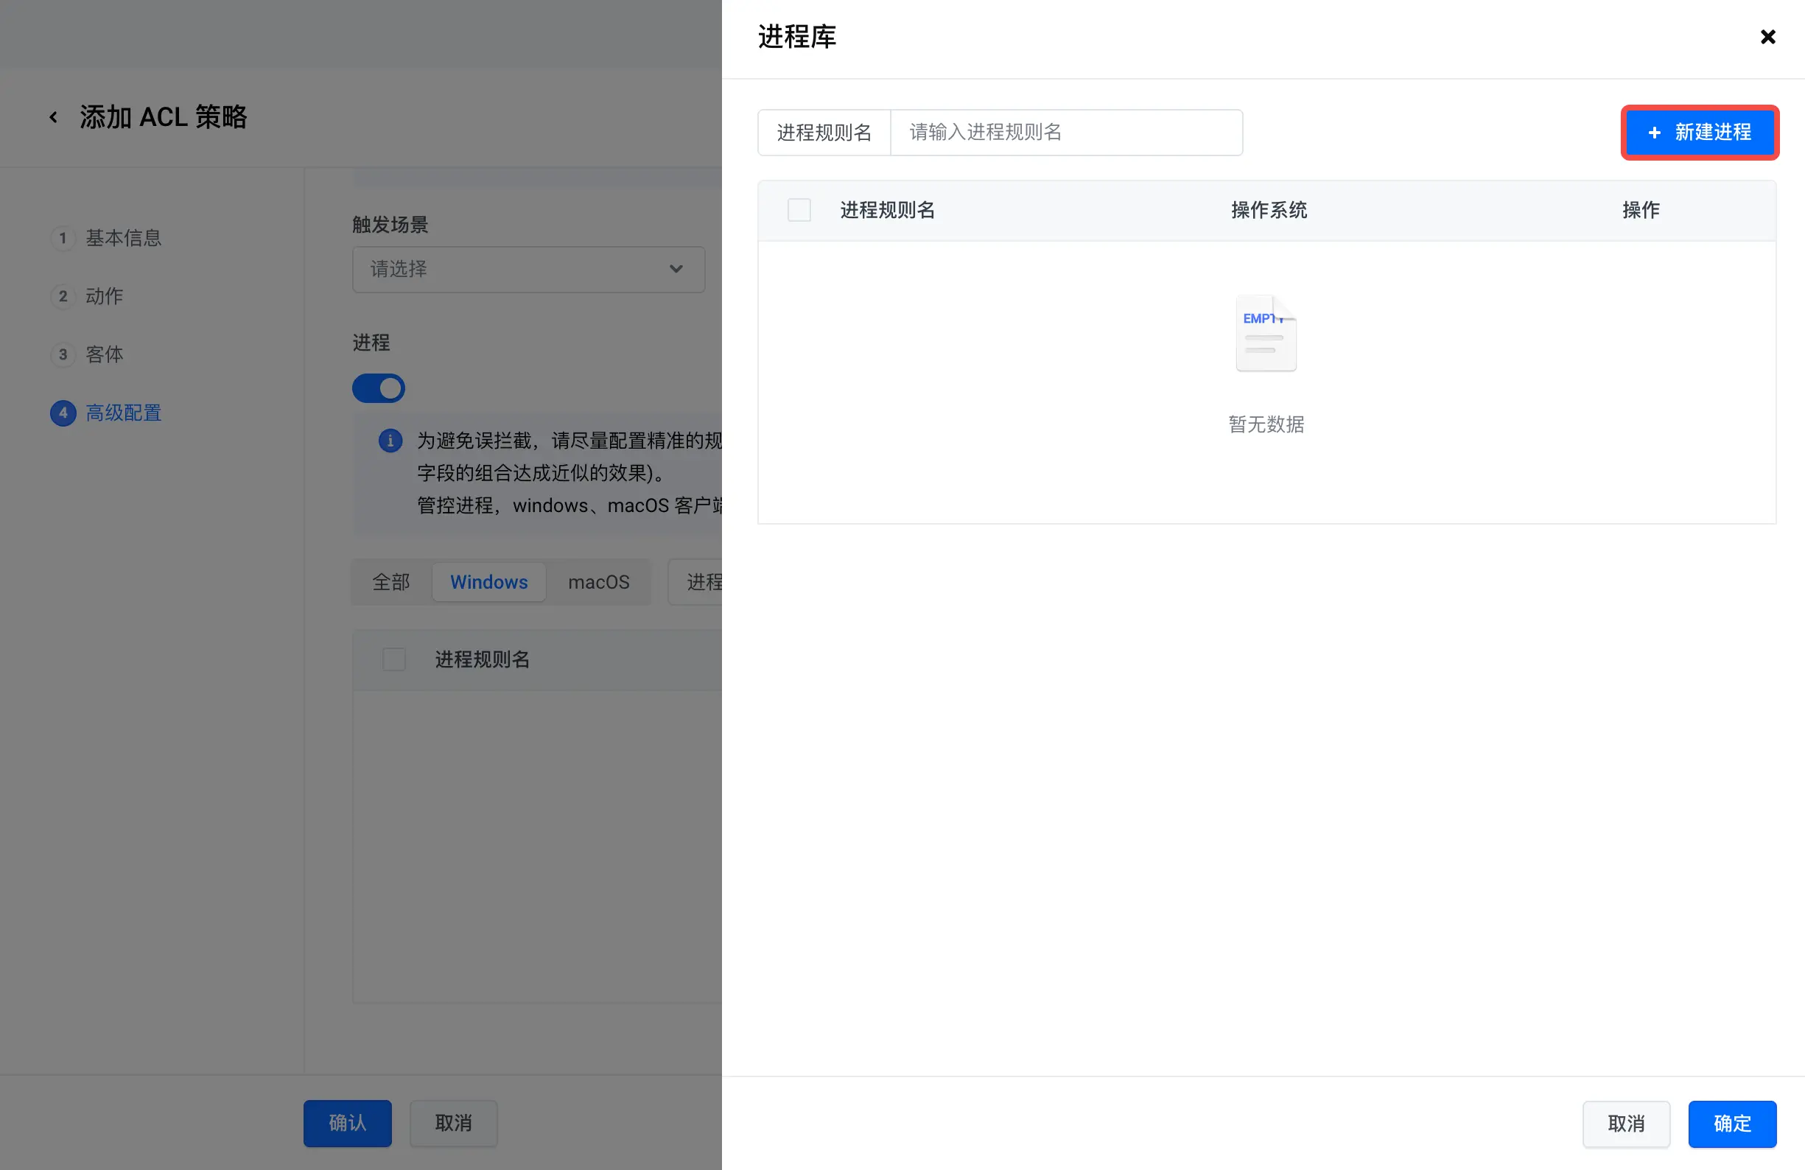Select the macOS filter tab
The image size is (1805, 1170).
(x=598, y=581)
